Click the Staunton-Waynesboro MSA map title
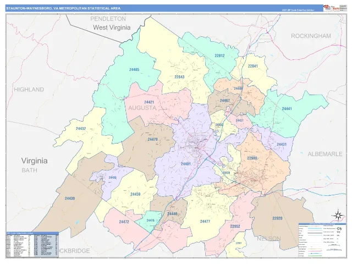Image resolution: width=352 pixels, height=264 pixels. pyautogui.click(x=63, y=8)
